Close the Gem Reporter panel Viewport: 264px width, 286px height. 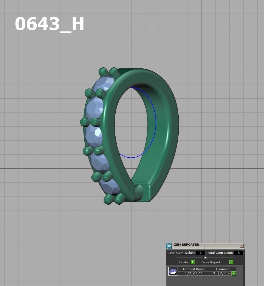click(x=242, y=246)
